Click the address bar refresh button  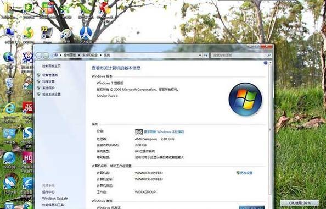(206, 56)
